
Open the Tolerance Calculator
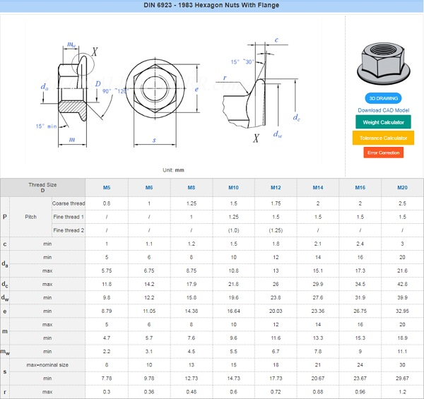[x=384, y=138]
